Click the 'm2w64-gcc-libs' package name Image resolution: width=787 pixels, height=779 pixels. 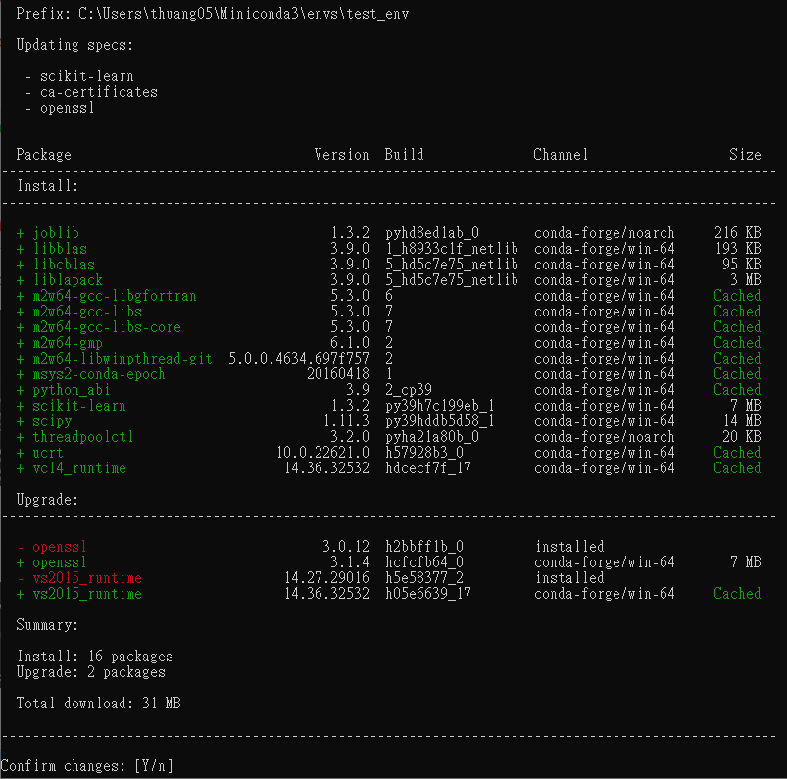87,312
